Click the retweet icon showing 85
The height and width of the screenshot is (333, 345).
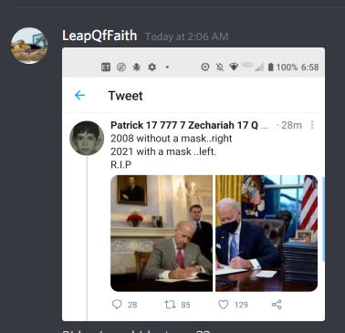click(x=170, y=305)
